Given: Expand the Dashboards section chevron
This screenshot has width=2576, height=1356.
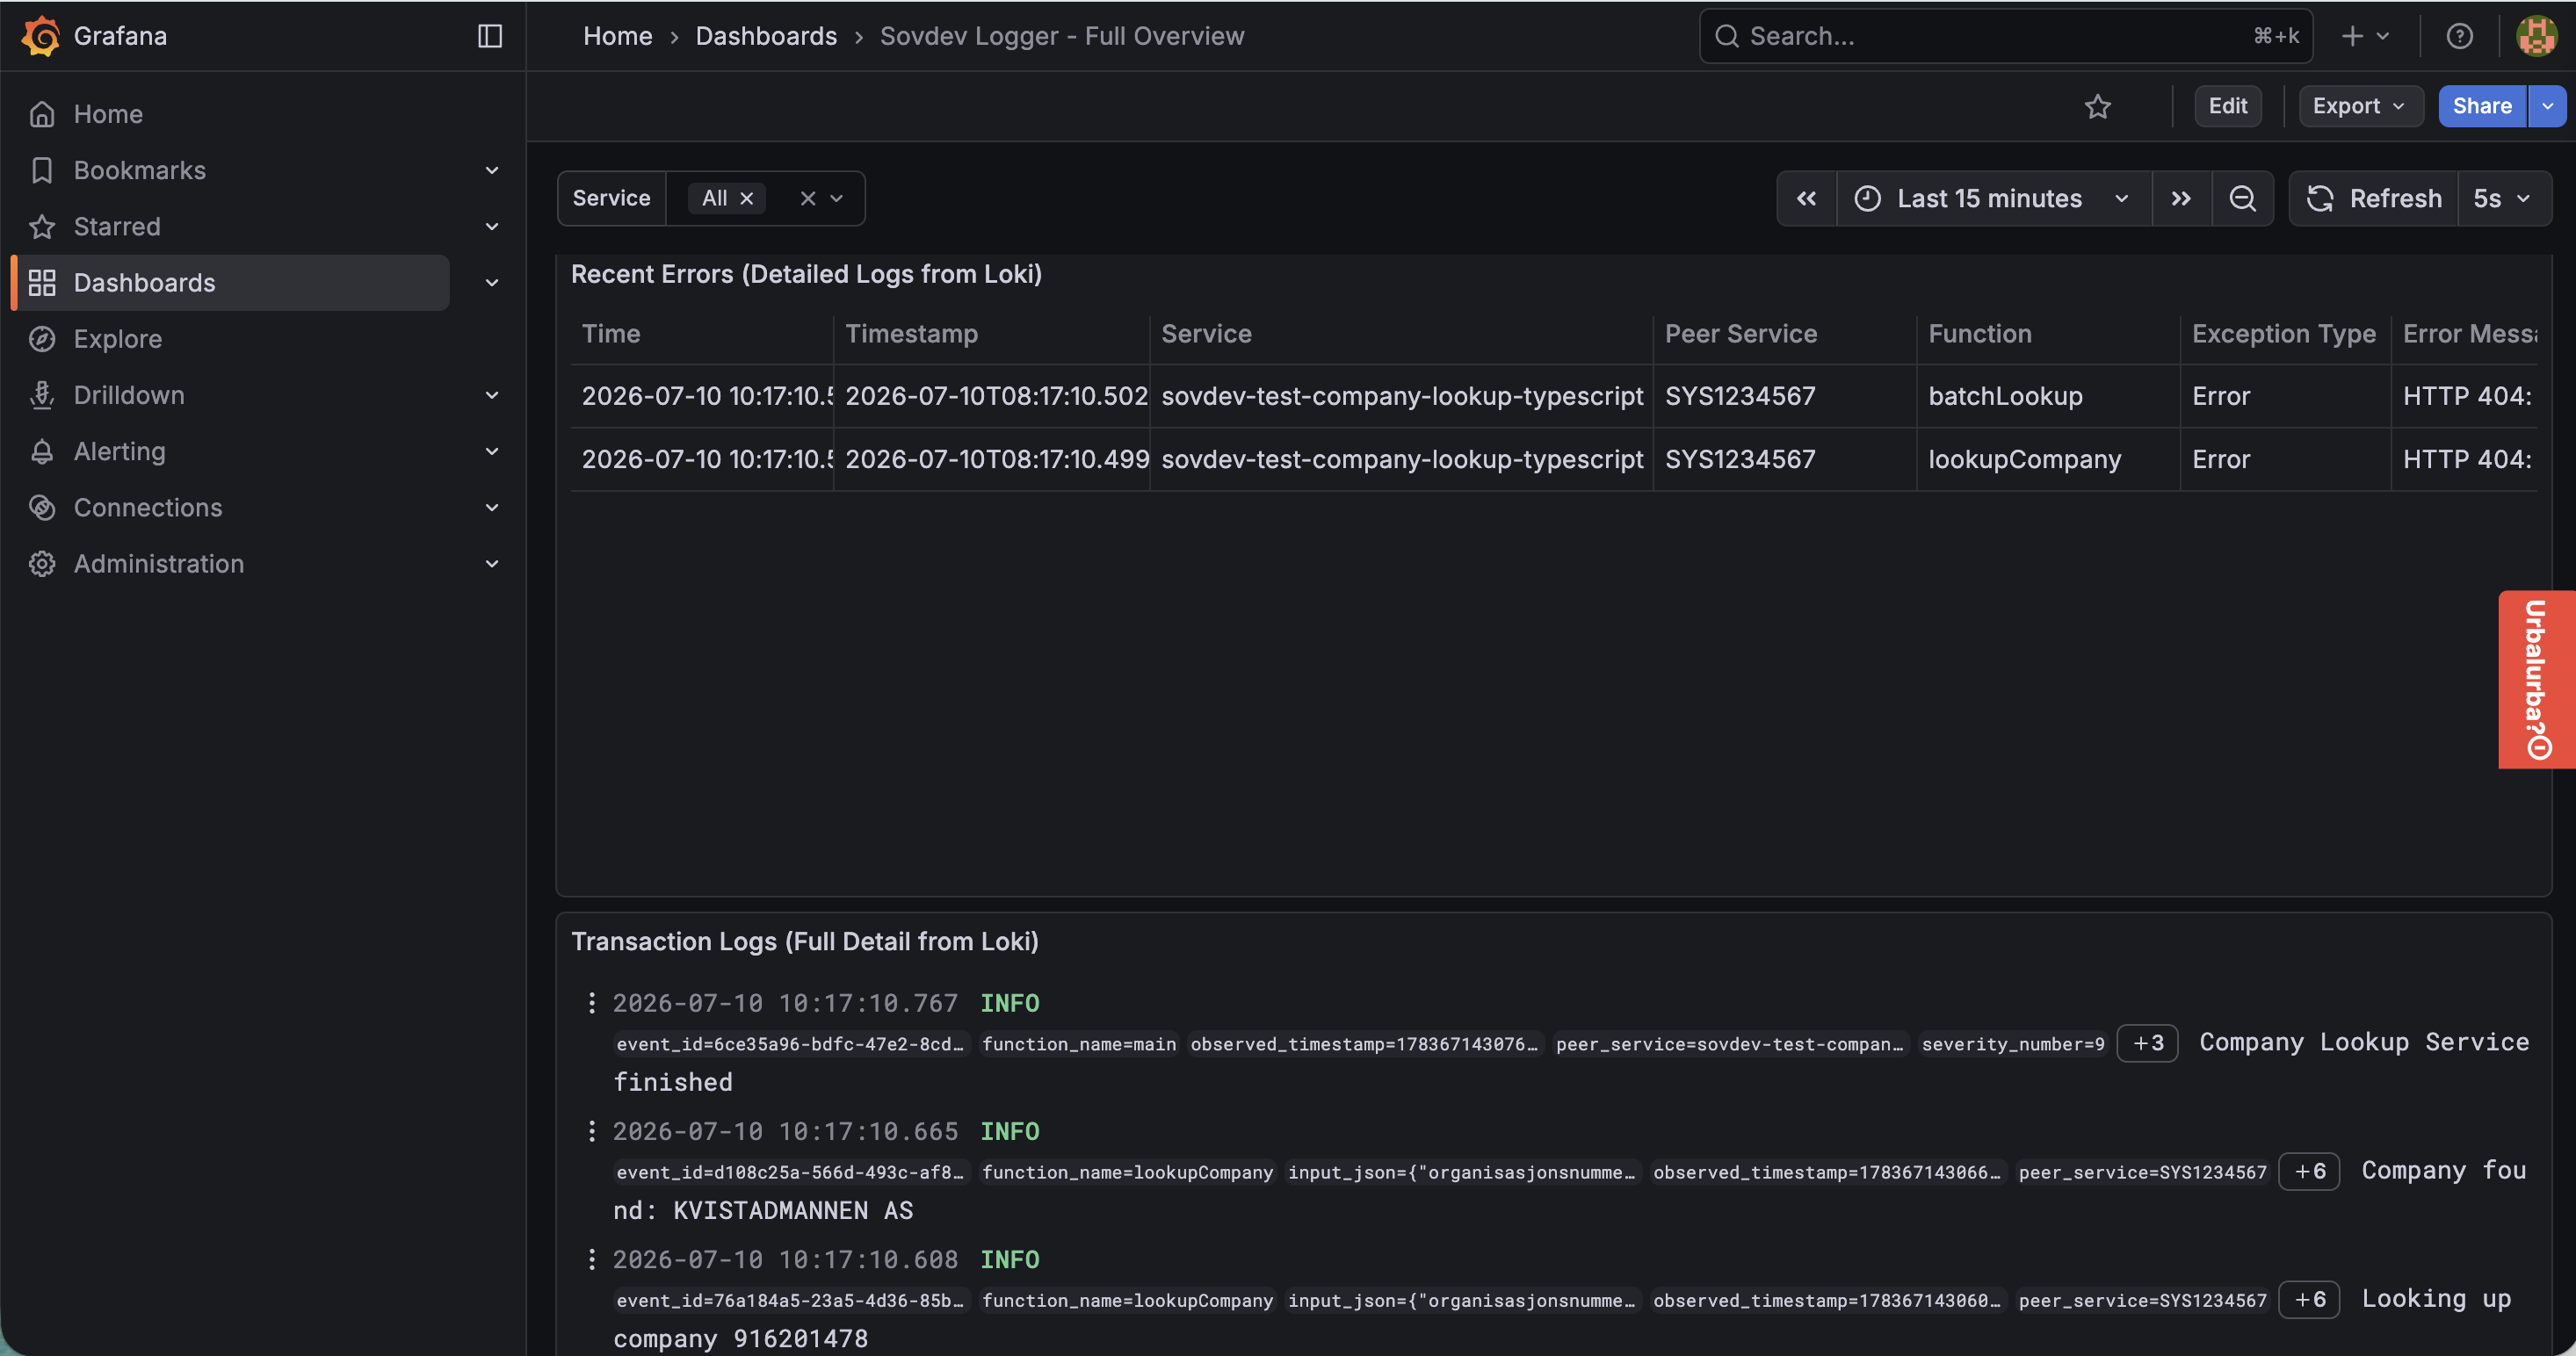Looking at the screenshot, I should (x=492, y=283).
